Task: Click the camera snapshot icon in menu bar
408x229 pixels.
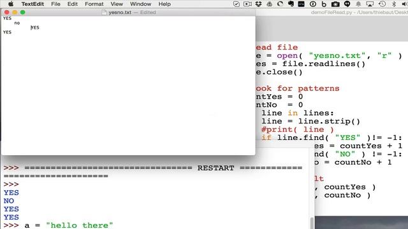Action: pos(335,4)
